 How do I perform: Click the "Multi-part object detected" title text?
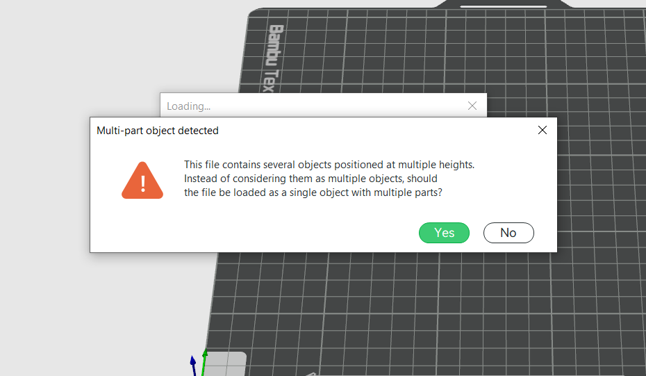(x=158, y=130)
